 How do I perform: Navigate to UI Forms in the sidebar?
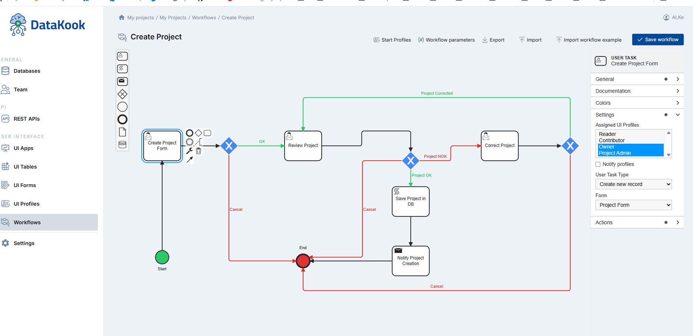(x=24, y=185)
